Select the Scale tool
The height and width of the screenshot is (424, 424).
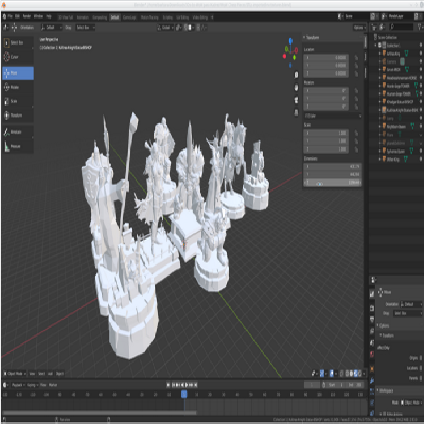tap(18, 101)
